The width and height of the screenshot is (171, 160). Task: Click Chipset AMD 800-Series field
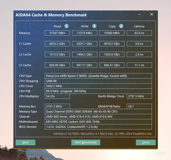click(x=98, y=117)
